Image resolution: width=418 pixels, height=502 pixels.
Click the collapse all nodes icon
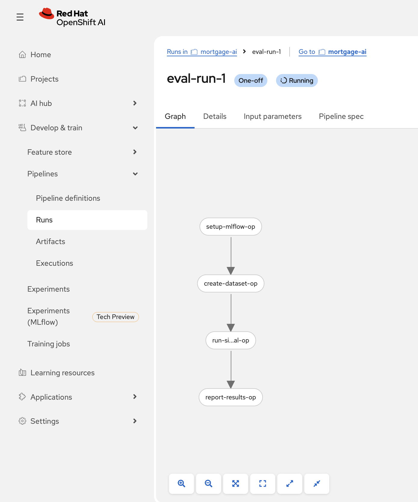tap(317, 484)
